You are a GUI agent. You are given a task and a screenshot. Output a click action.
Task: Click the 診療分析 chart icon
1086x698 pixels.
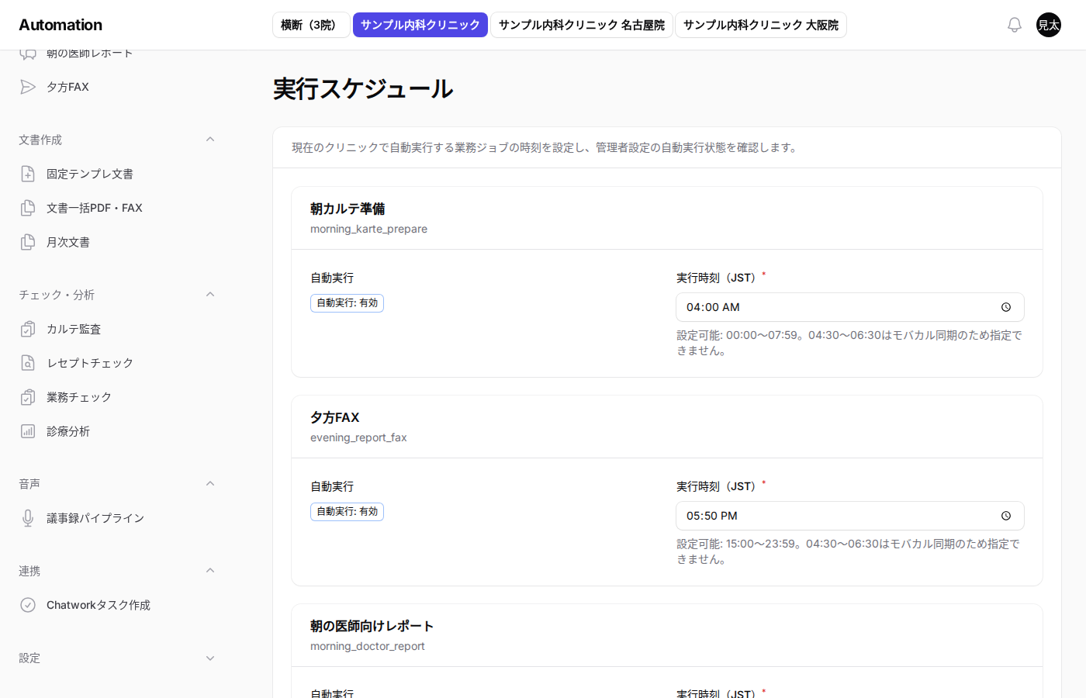pyautogui.click(x=28, y=431)
